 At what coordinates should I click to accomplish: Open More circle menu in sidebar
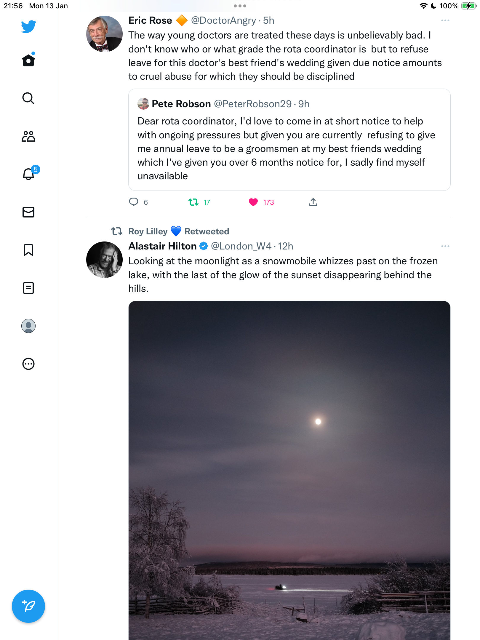[x=28, y=364]
